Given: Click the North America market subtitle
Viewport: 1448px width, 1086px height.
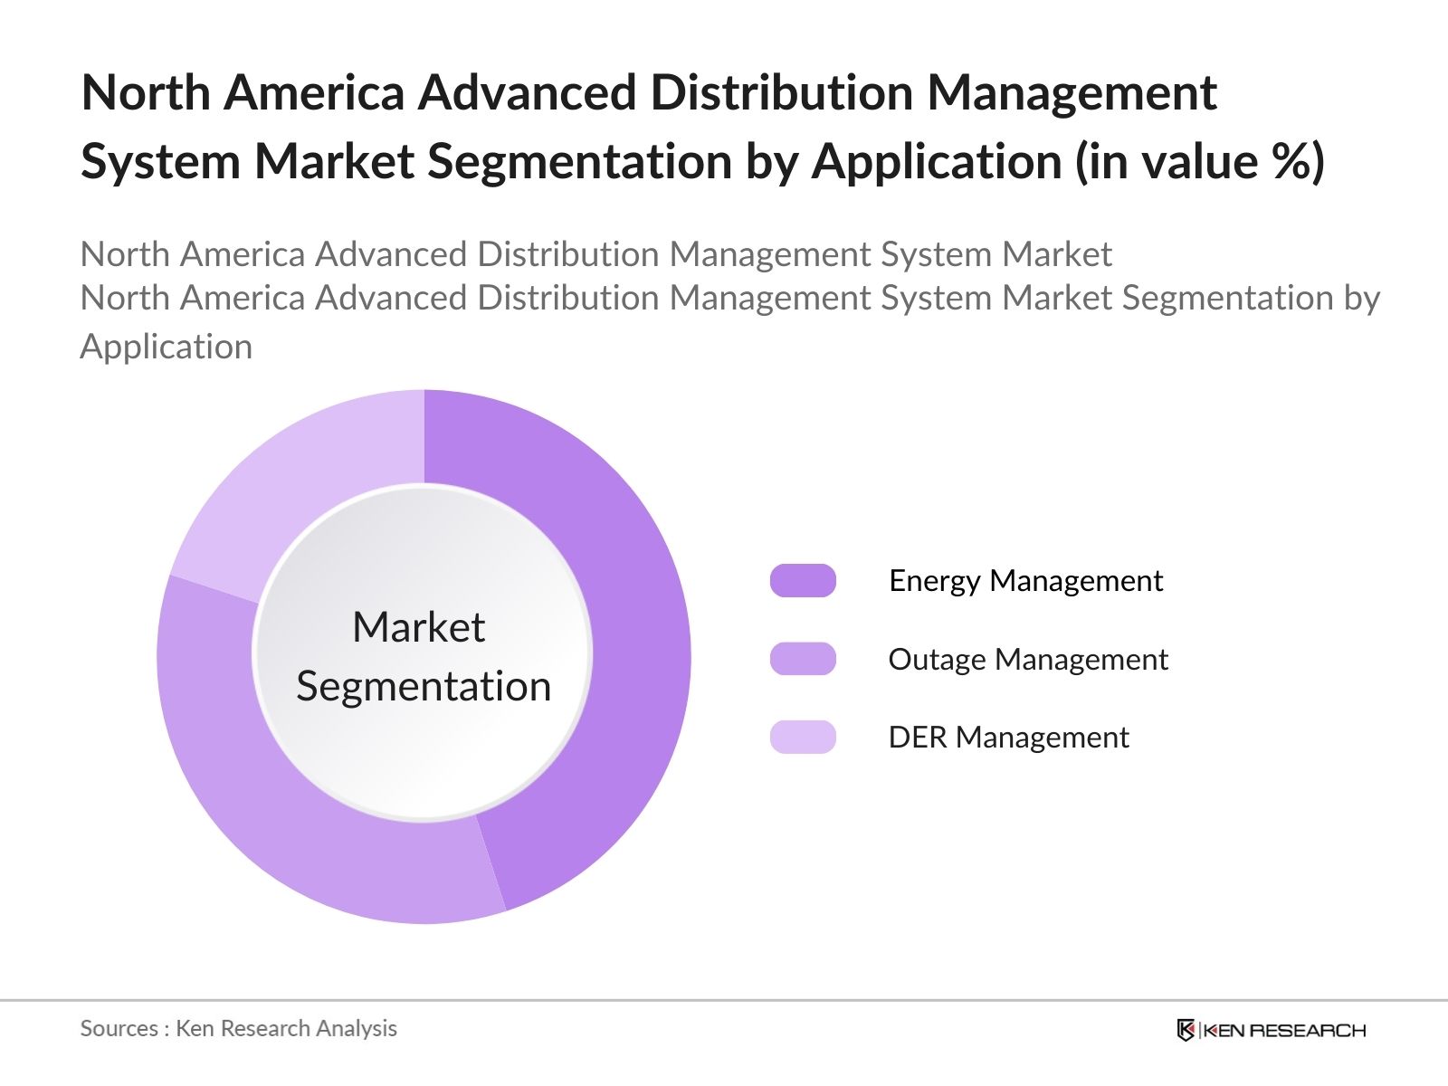Looking at the screenshot, I should (597, 254).
